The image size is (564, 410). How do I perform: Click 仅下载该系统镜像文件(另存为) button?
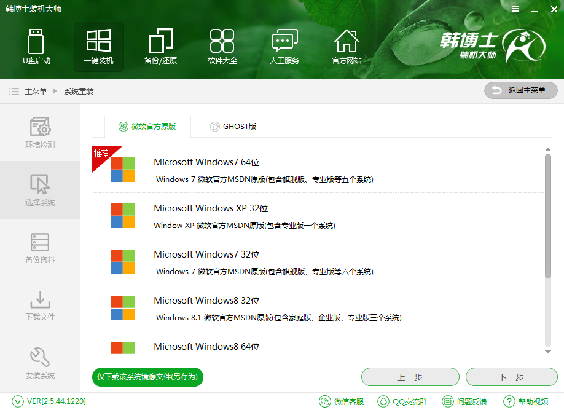tap(147, 377)
